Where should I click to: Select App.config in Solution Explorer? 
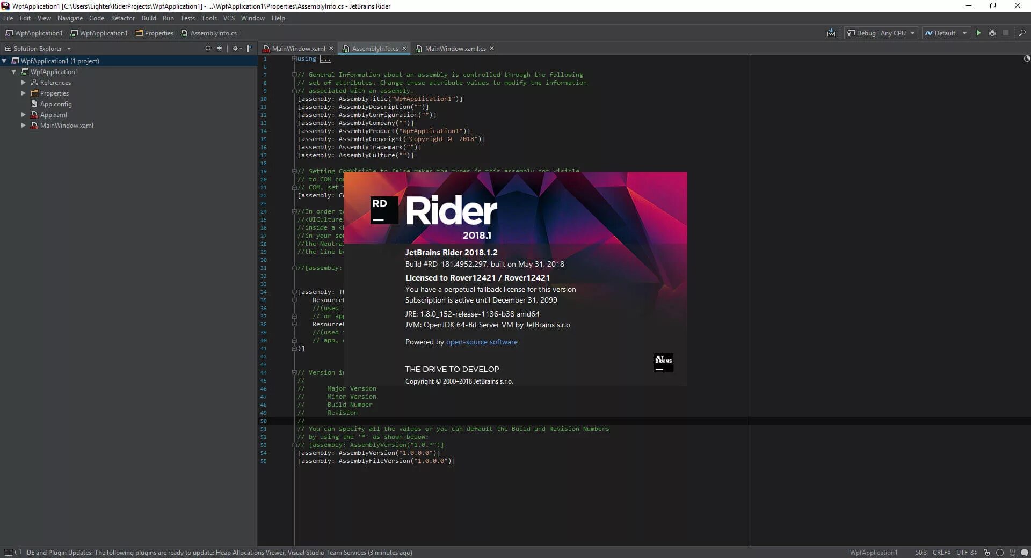(56, 104)
